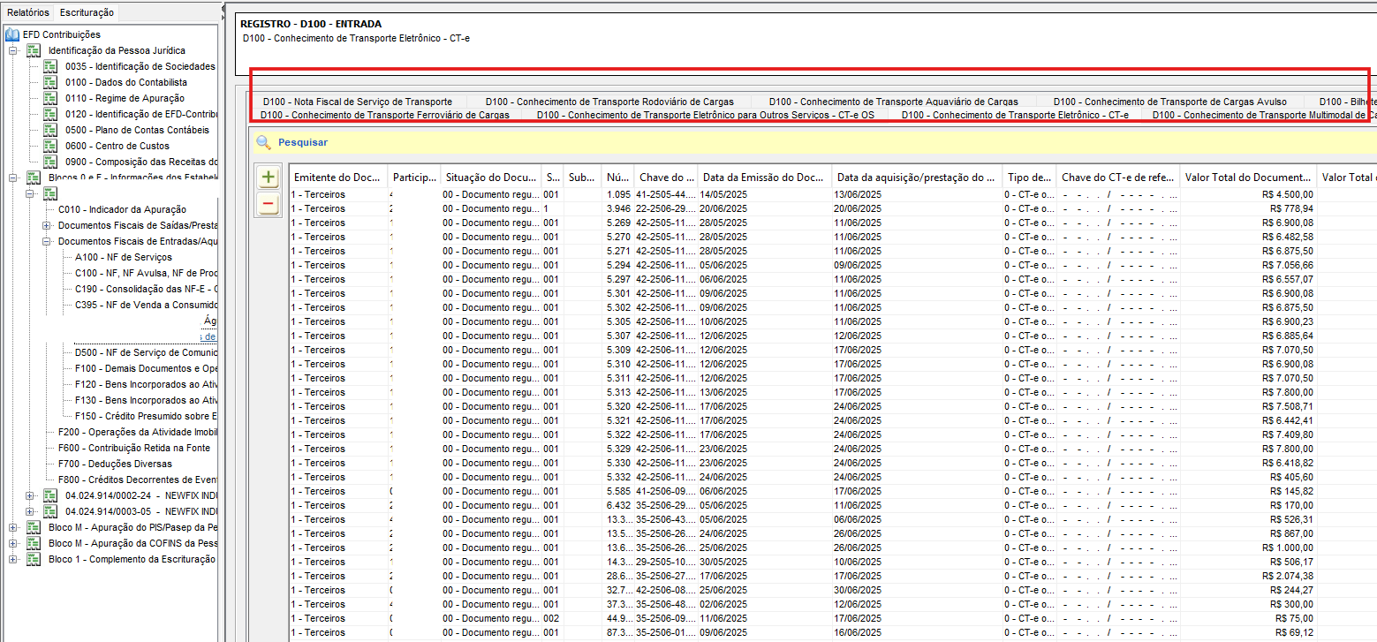Viewport: 1377px width, 642px height.
Task: Click the Bloco 1 Complemento da Escrituração icon
Action: coord(34,559)
